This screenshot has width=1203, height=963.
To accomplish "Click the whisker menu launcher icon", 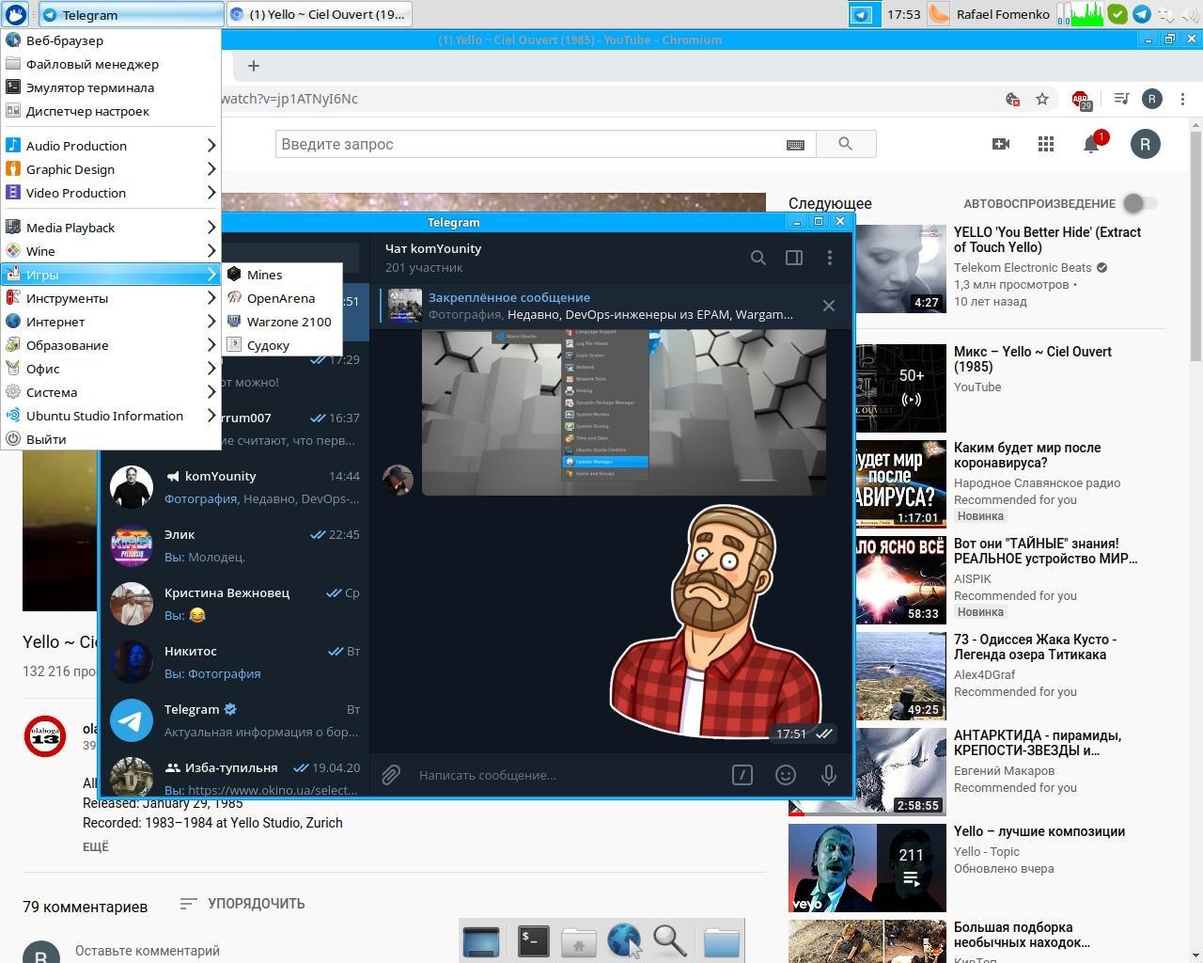I will point(16,14).
